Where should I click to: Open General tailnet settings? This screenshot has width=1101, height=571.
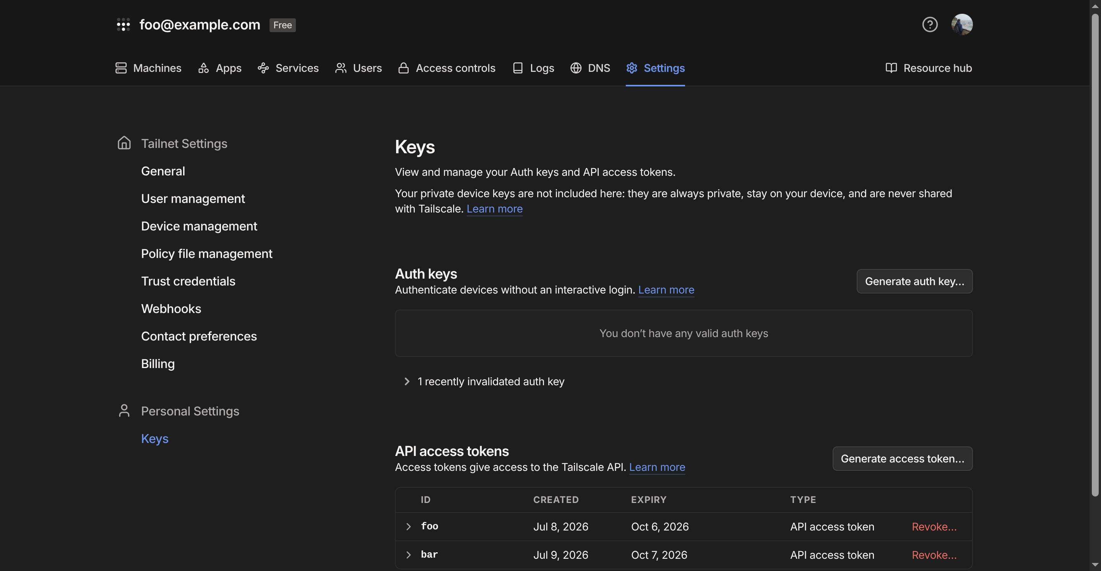click(163, 171)
